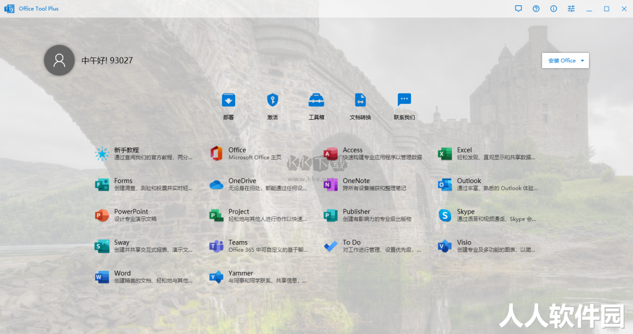Open the help question mark icon

(x=536, y=8)
